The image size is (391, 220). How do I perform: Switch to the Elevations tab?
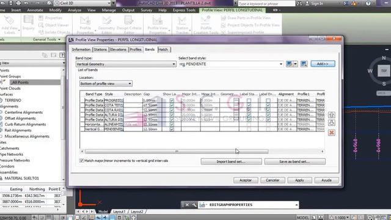pos(118,50)
